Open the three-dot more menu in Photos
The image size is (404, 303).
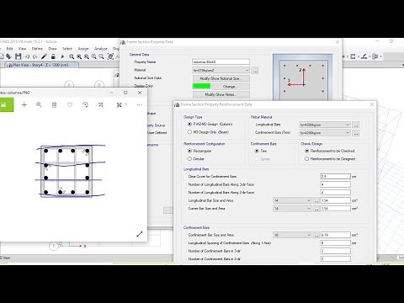pyautogui.click(x=140, y=104)
